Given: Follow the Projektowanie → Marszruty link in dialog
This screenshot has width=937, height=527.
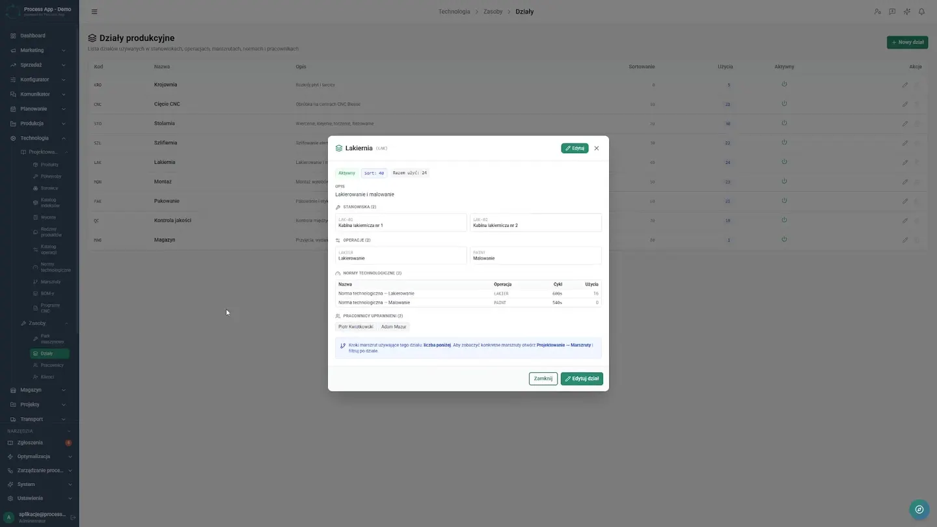Looking at the screenshot, I should (564, 345).
